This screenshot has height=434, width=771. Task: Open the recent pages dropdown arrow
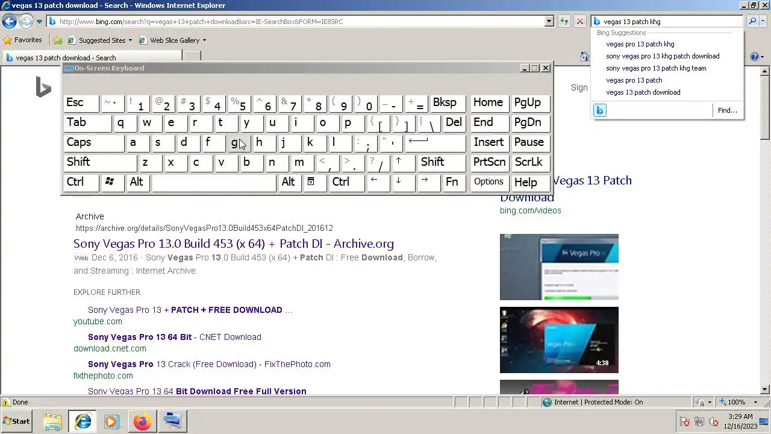click(39, 22)
